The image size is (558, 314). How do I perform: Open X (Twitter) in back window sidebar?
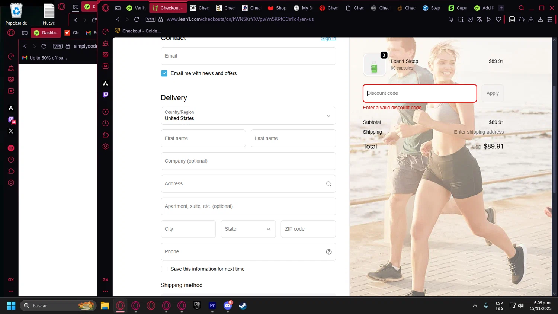pyautogui.click(x=11, y=131)
